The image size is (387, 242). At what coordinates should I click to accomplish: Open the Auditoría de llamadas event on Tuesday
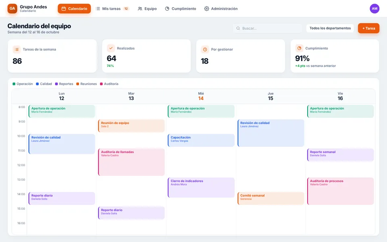coord(131,162)
